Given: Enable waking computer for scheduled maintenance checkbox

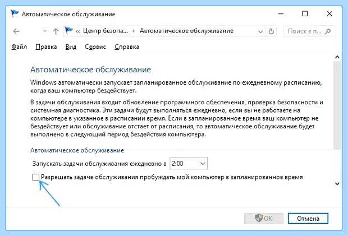Looking at the screenshot, I should coord(36,177).
